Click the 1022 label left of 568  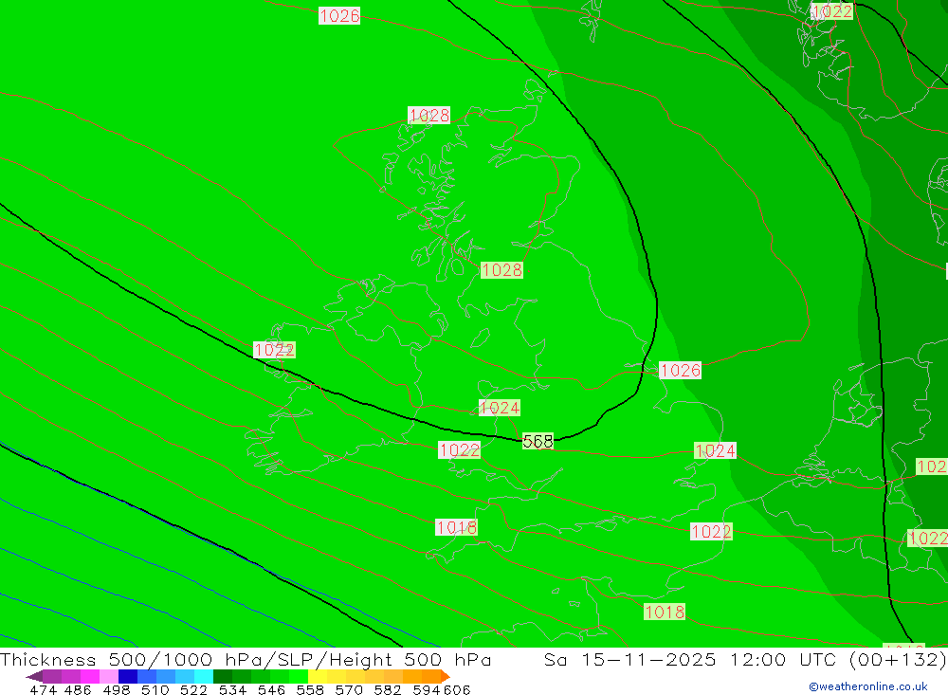pyautogui.click(x=460, y=450)
